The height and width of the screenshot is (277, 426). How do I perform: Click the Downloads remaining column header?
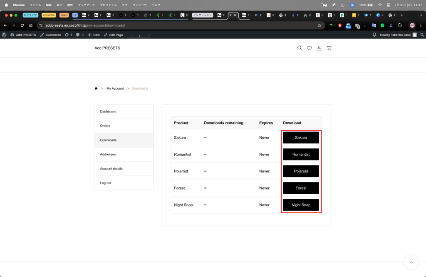pyautogui.click(x=223, y=123)
